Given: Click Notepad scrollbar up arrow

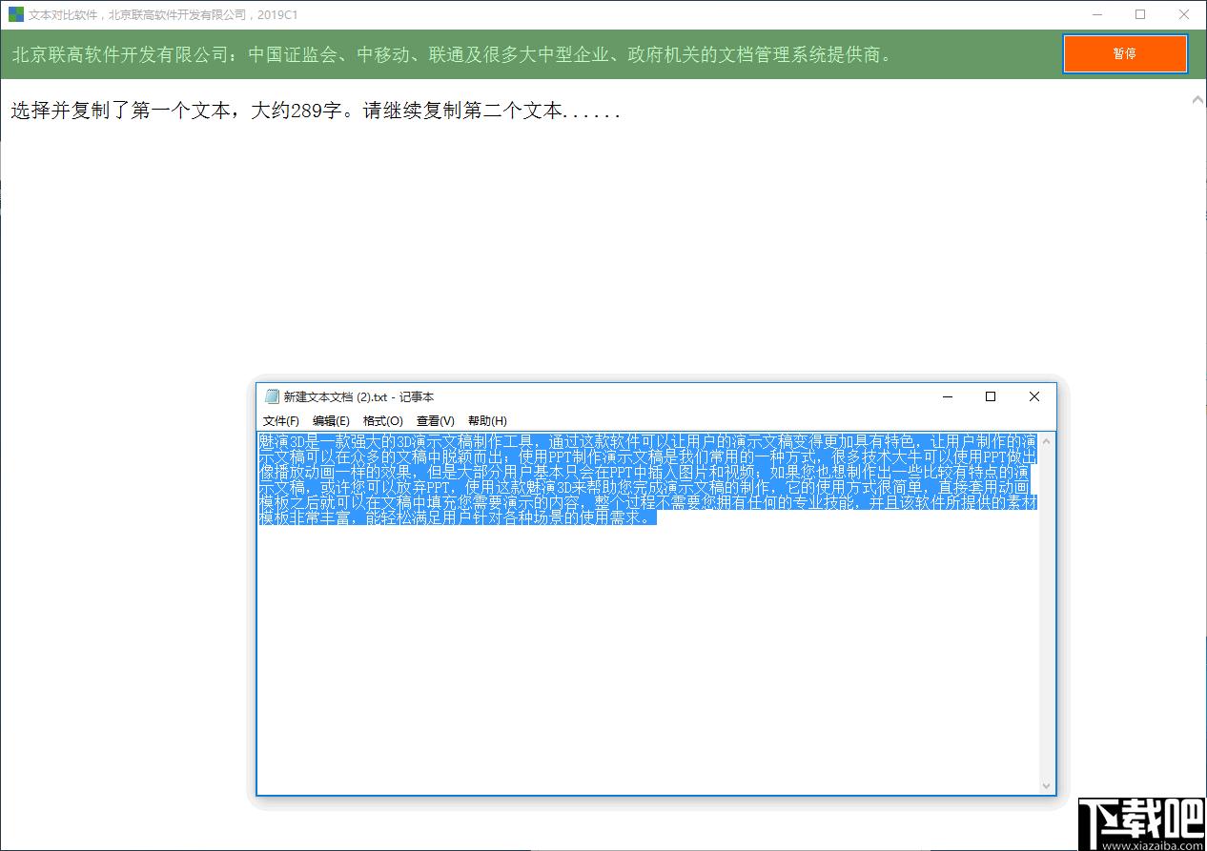Looking at the screenshot, I should pyautogui.click(x=1047, y=440).
